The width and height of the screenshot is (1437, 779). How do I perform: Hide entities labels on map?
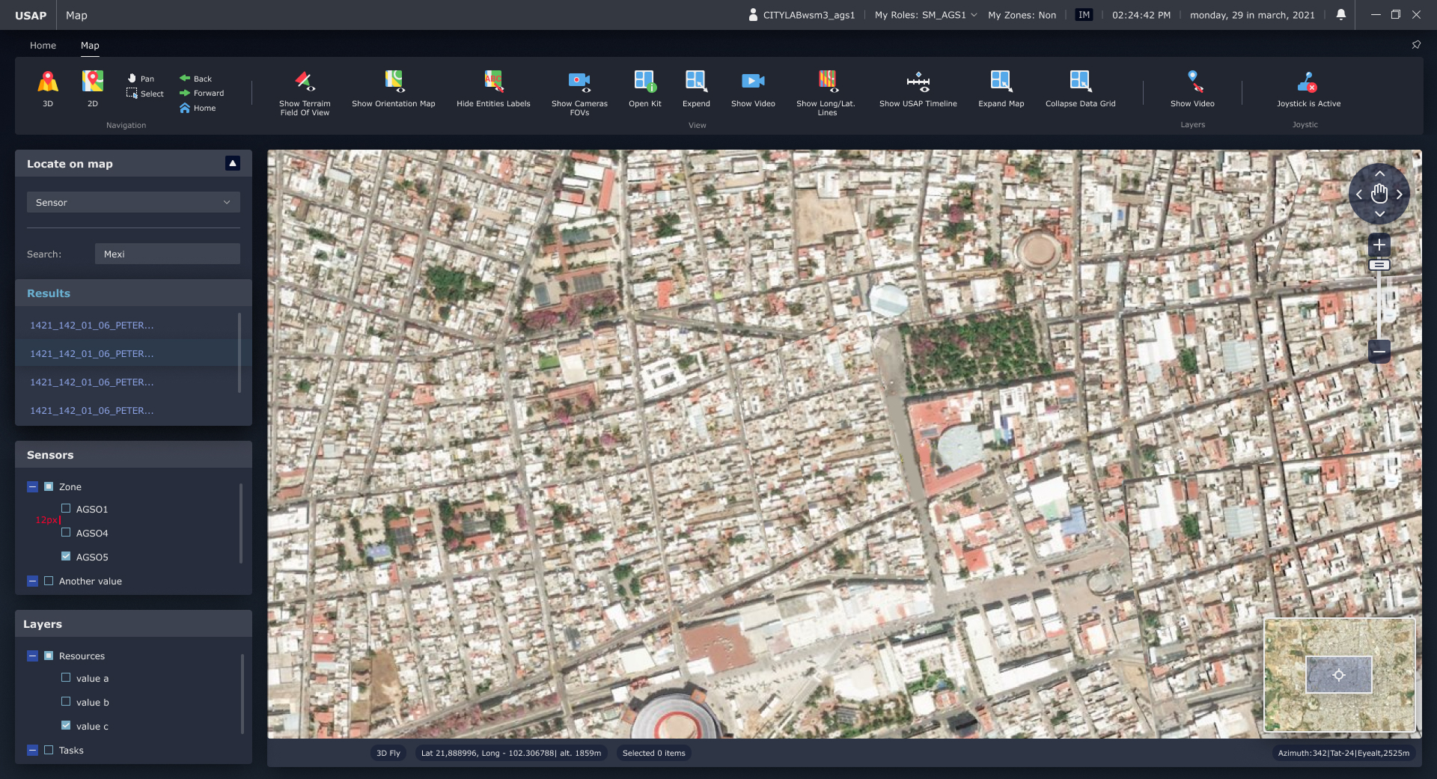(x=493, y=82)
